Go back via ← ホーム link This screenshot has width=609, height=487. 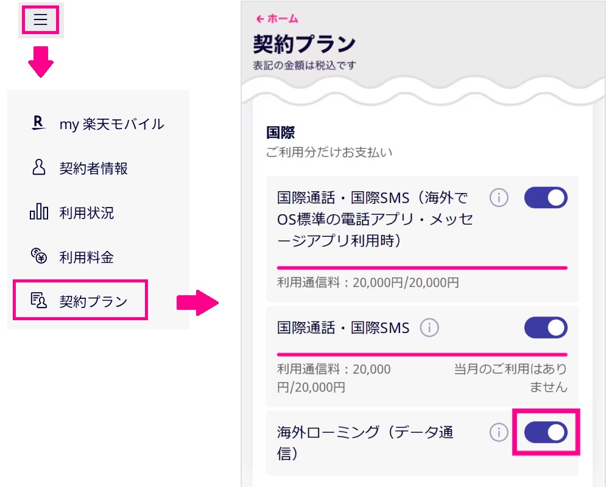point(278,19)
